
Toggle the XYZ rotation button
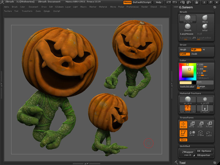pos(183,140)
